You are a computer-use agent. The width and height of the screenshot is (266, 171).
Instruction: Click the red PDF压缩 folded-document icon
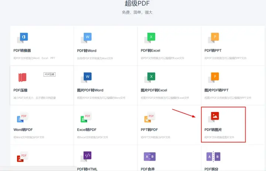22,77
